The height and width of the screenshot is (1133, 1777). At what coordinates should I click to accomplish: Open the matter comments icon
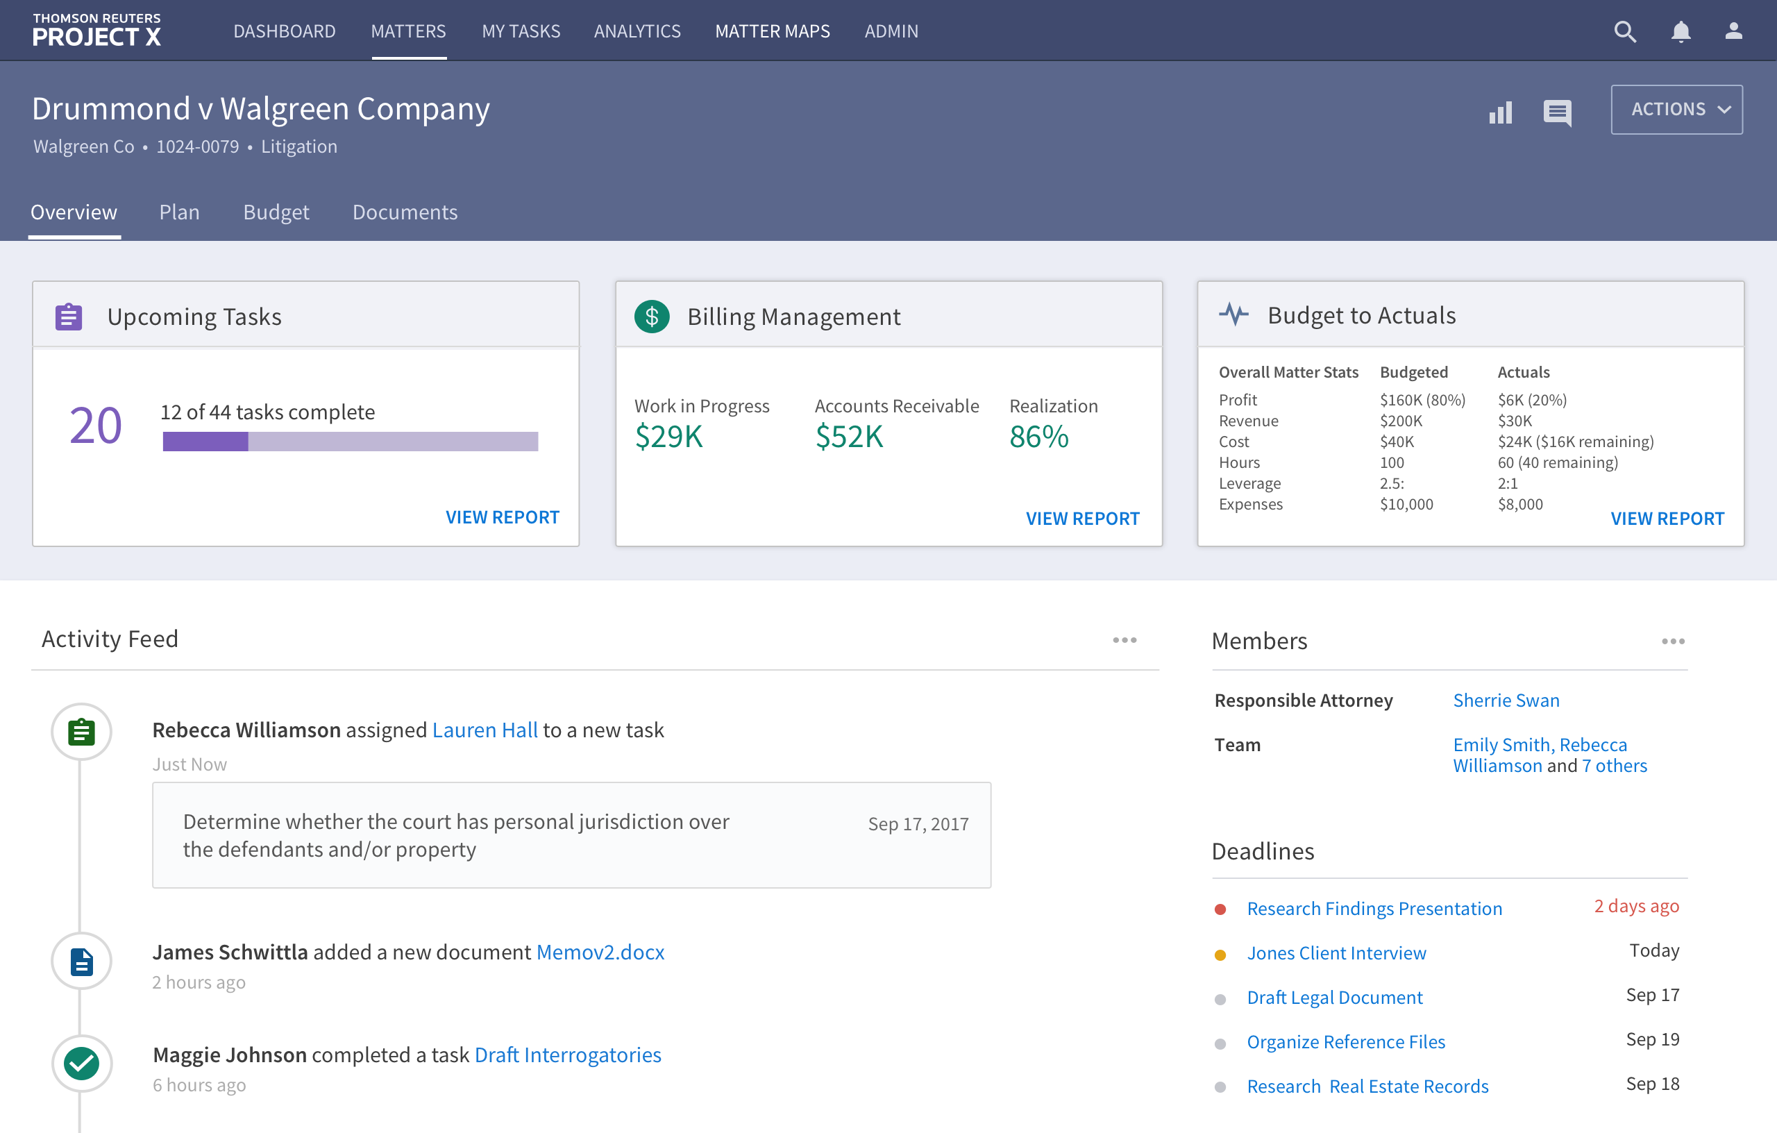click(x=1556, y=112)
